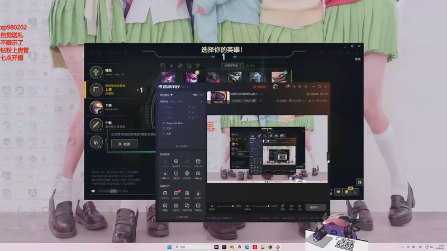The image size is (447, 251).
Task: Open the download-style icon in 互动玩法 second row
Action: click(165, 175)
